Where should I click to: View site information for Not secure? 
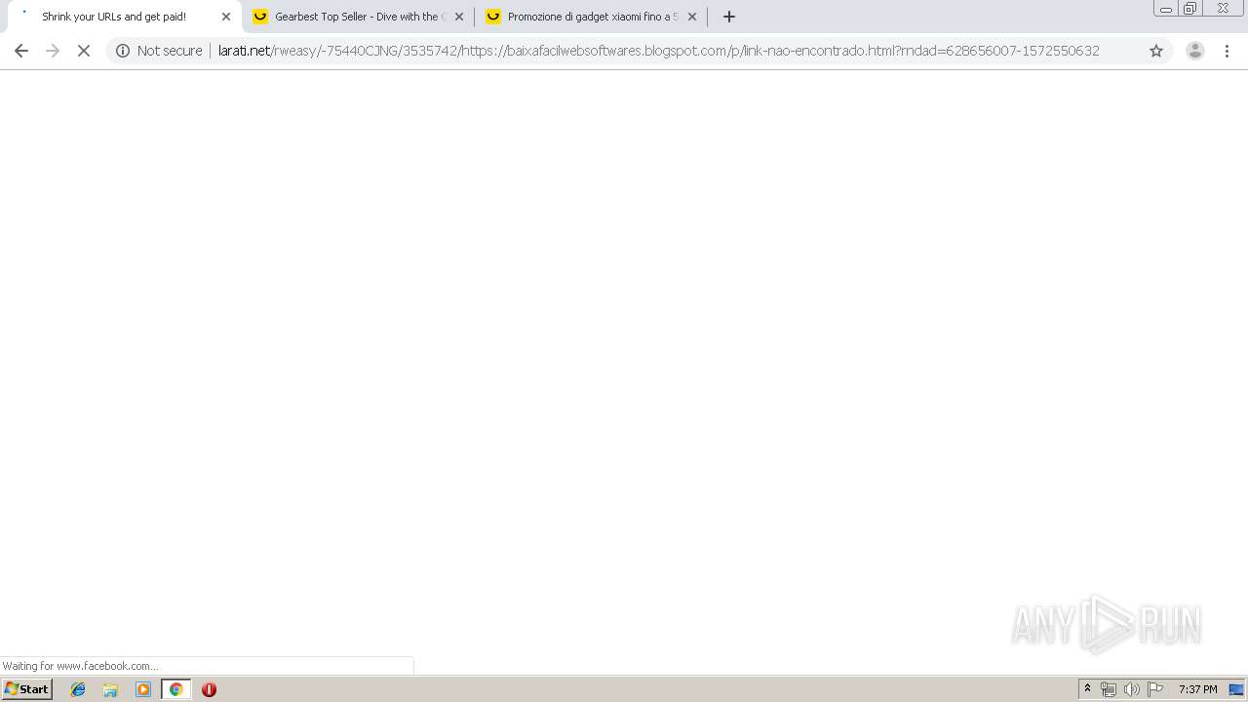pos(123,51)
